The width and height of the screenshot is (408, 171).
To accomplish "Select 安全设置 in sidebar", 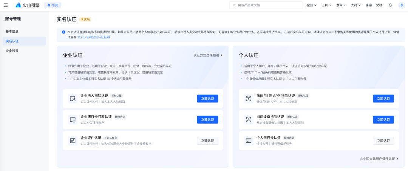I will pyautogui.click(x=24, y=51).
